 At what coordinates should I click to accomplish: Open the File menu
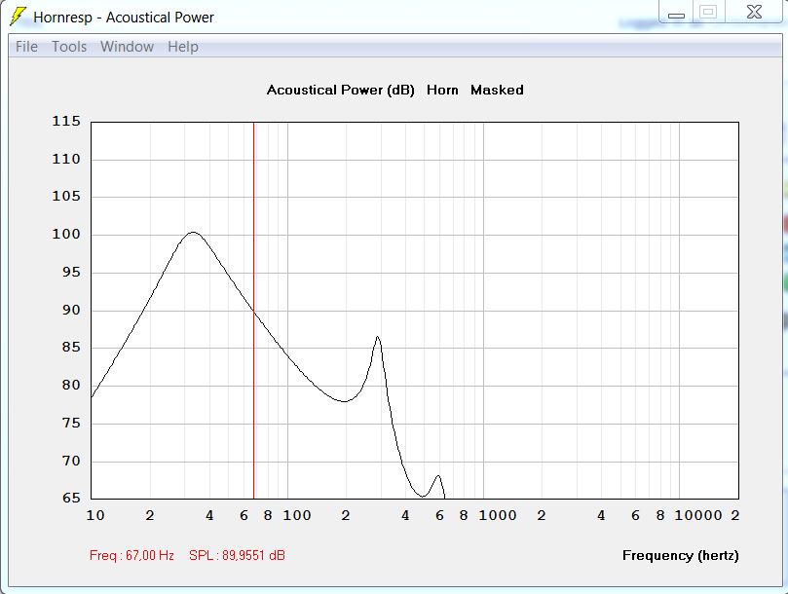click(26, 47)
